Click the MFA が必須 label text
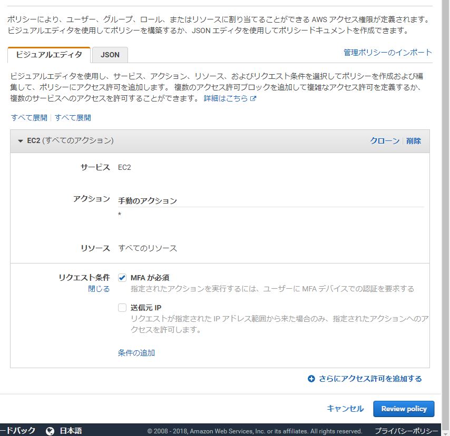The height and width of the screenshot is (436, 450). (150, 278)
